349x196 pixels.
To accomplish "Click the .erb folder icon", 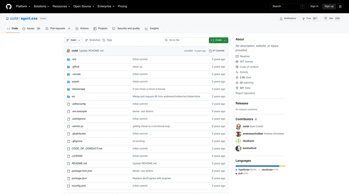I will point(69,59).
